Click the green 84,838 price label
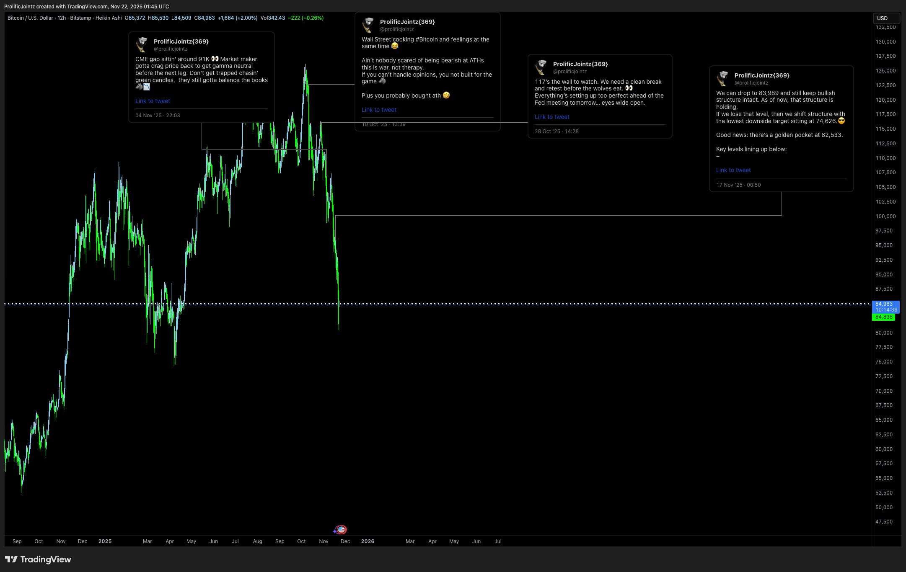Screen dimensions: 906x572 click(883, 317)
